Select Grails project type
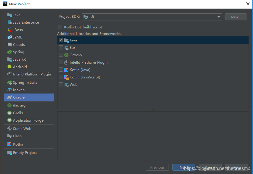Screen dimensions: 253x174 (29, 113)
